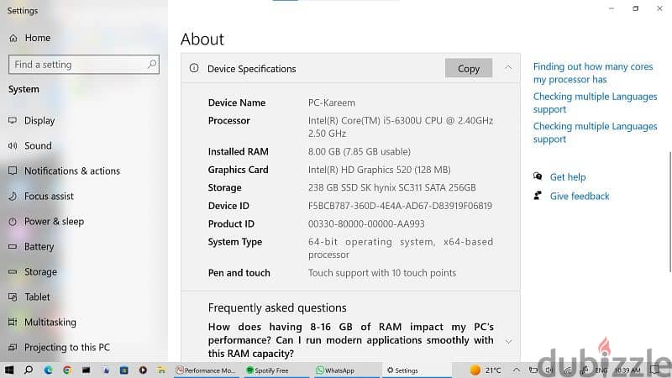
Task: Click the Get help chat icon
Action: (538, 176)
